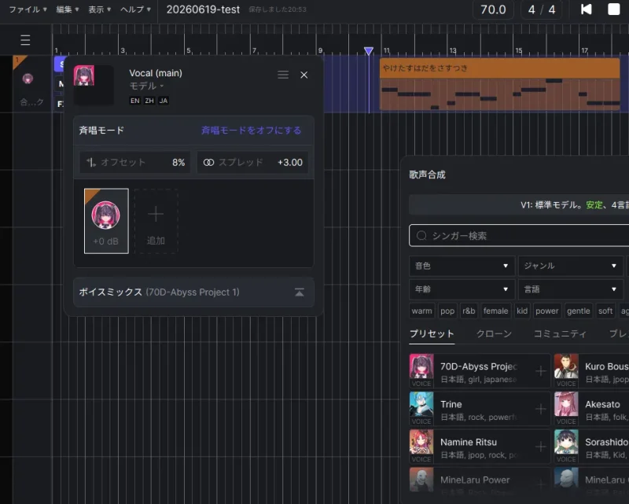The height and width of the screenshot is (504, 629).
Task: Click the 追加 add singer button
Action: tap(156, 221)
